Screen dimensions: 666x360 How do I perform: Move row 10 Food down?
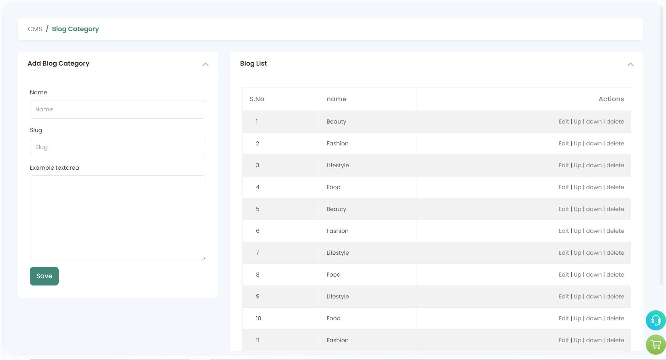(594, 318)
